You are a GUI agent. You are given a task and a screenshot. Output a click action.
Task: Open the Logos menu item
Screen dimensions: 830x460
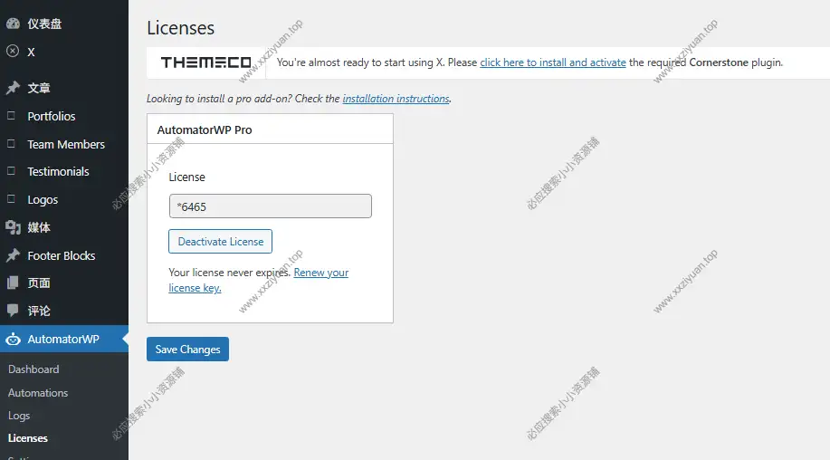pyautogui.click(x=43, y=199)
